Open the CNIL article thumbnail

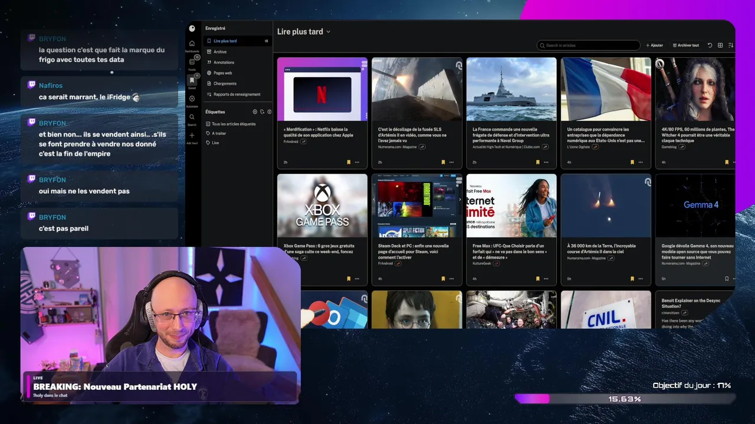coord(606,309)
